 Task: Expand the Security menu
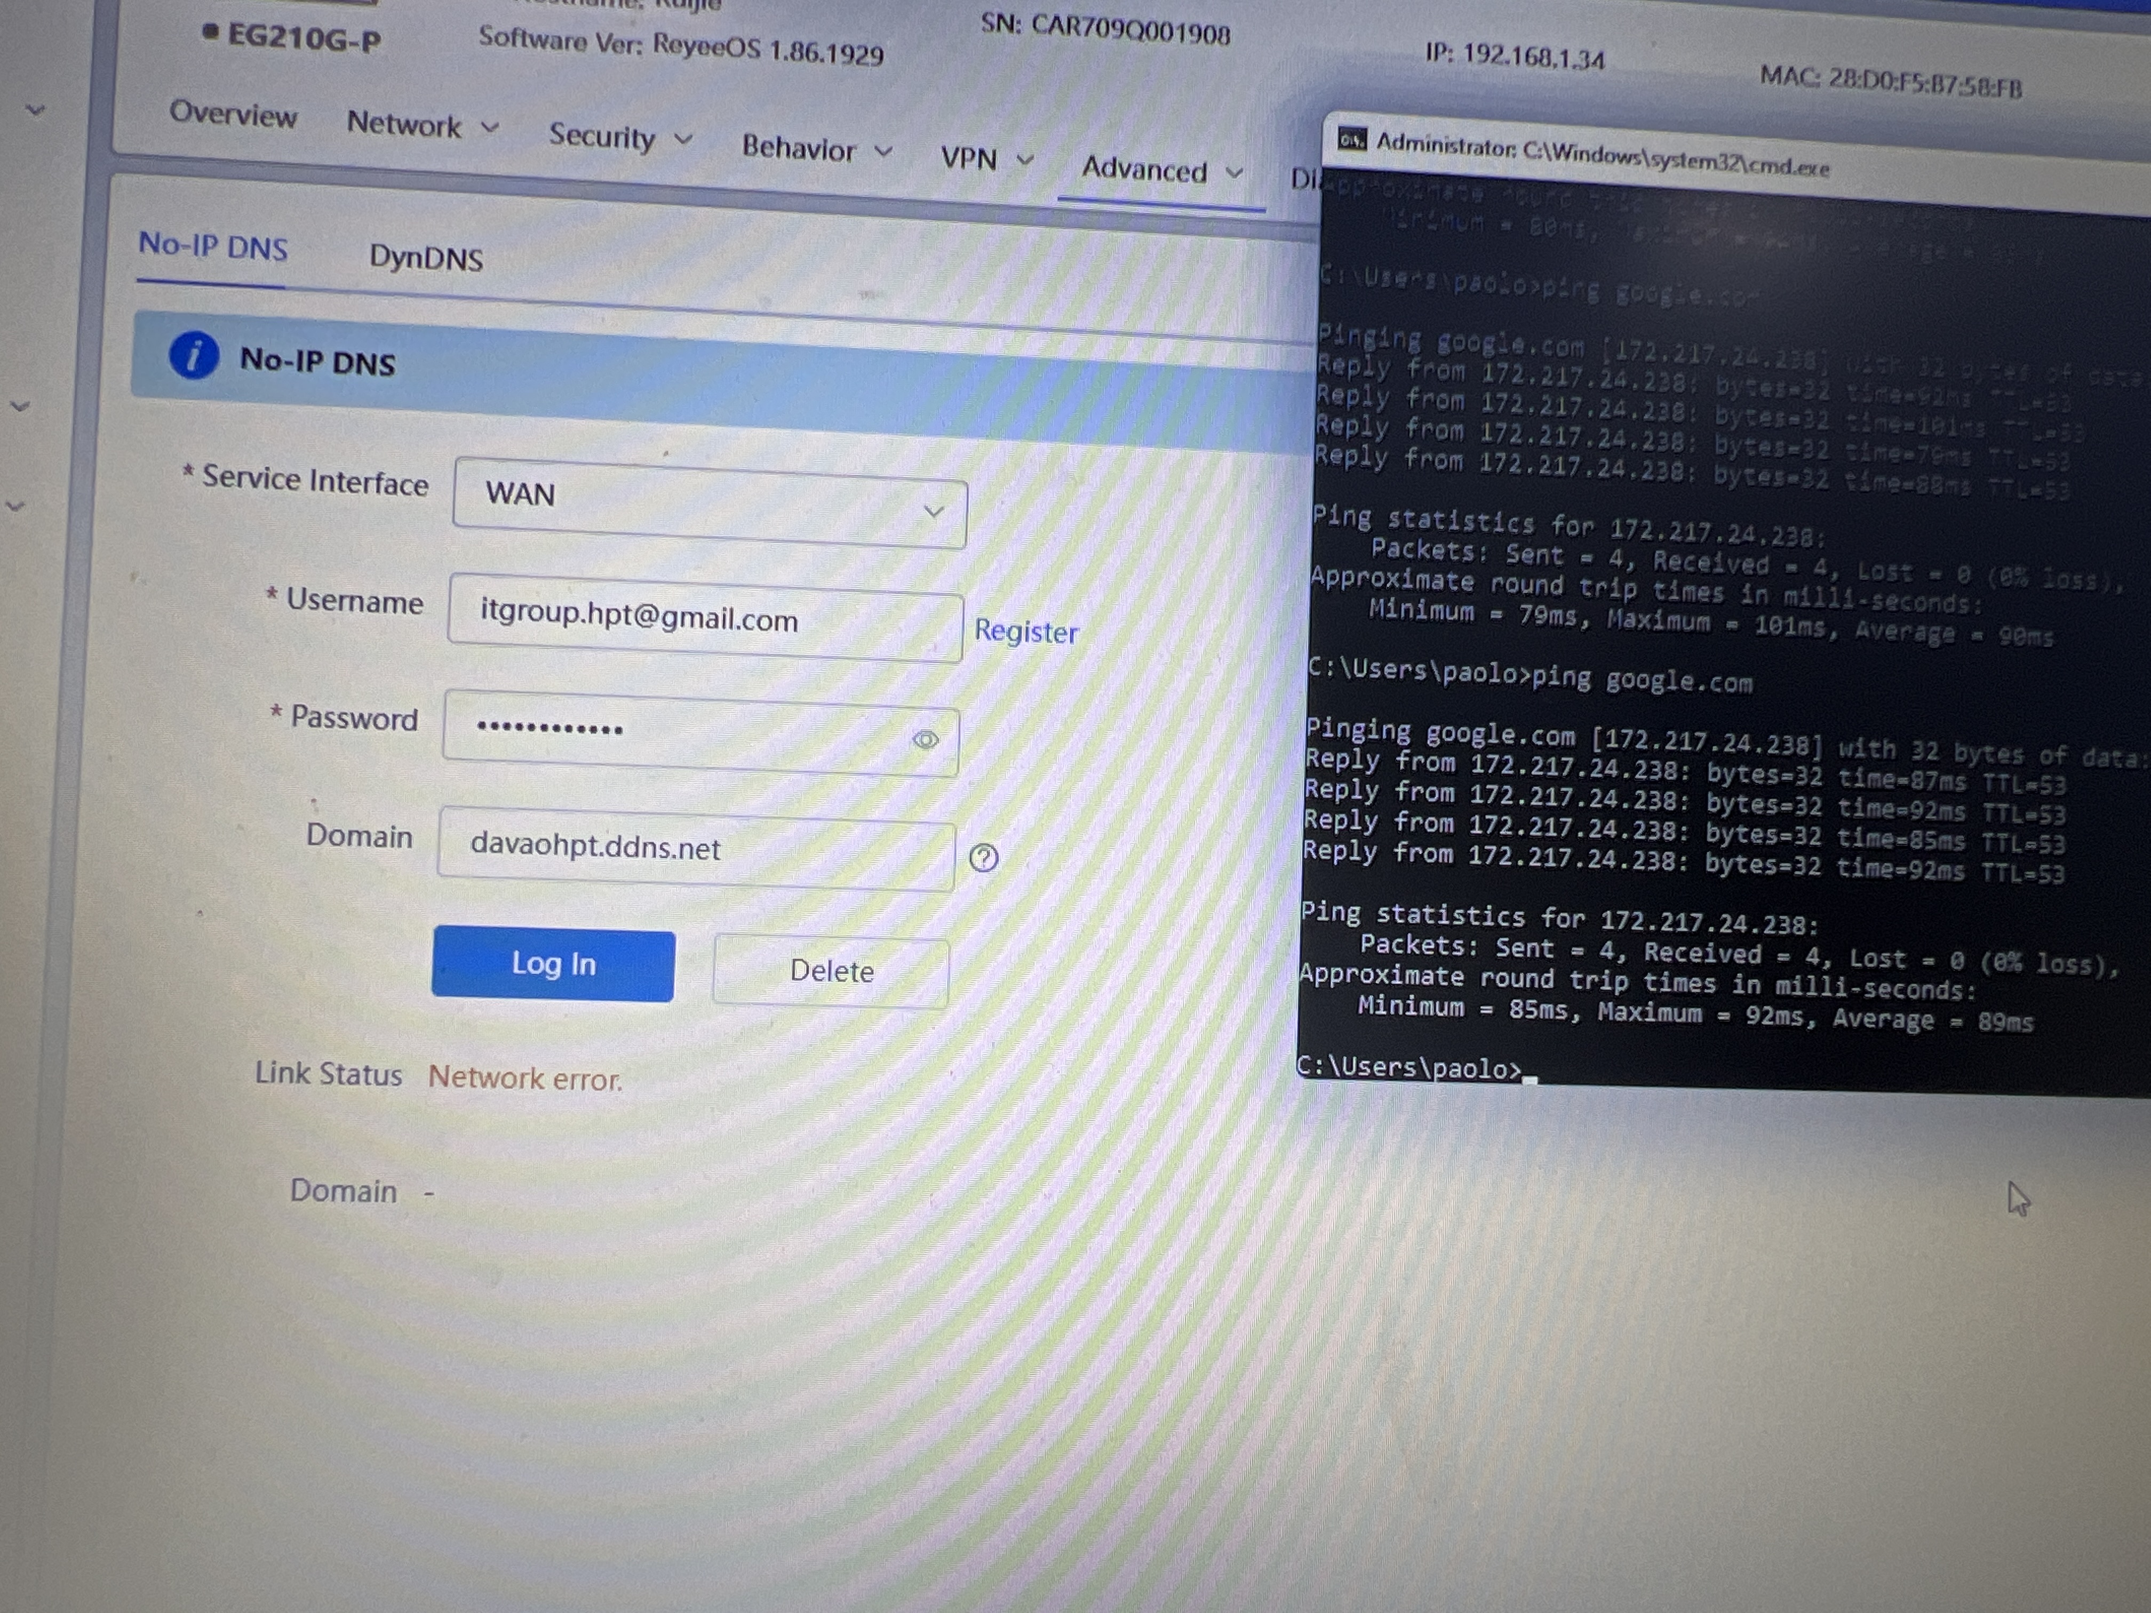pos(620,136)
